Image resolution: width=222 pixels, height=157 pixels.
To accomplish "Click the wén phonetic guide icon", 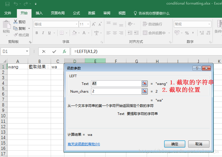I will (x=96, y=33).
